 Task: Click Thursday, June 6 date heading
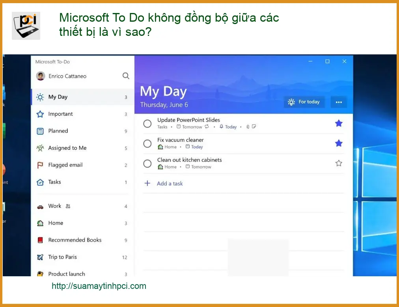pyautogui.click(x=164, y=105)
